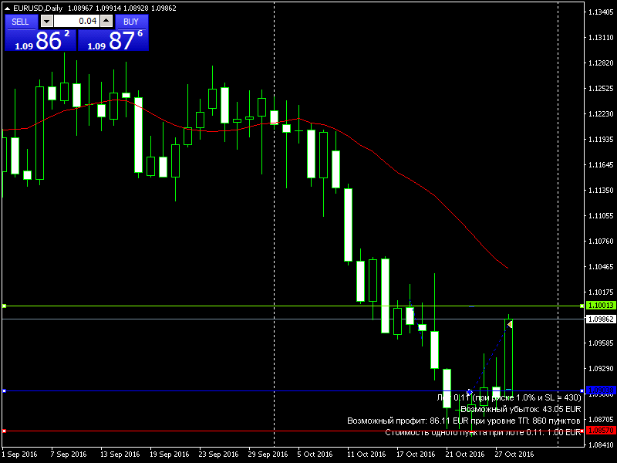Click the EURUSD,Daily chart title
Screen dimensions: 617x463
click(x=38, y=8)
